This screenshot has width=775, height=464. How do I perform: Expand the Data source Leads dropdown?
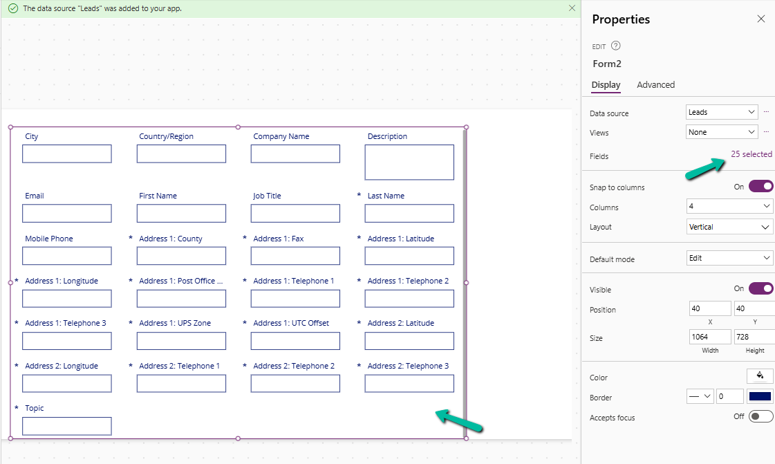coord(722,112)
